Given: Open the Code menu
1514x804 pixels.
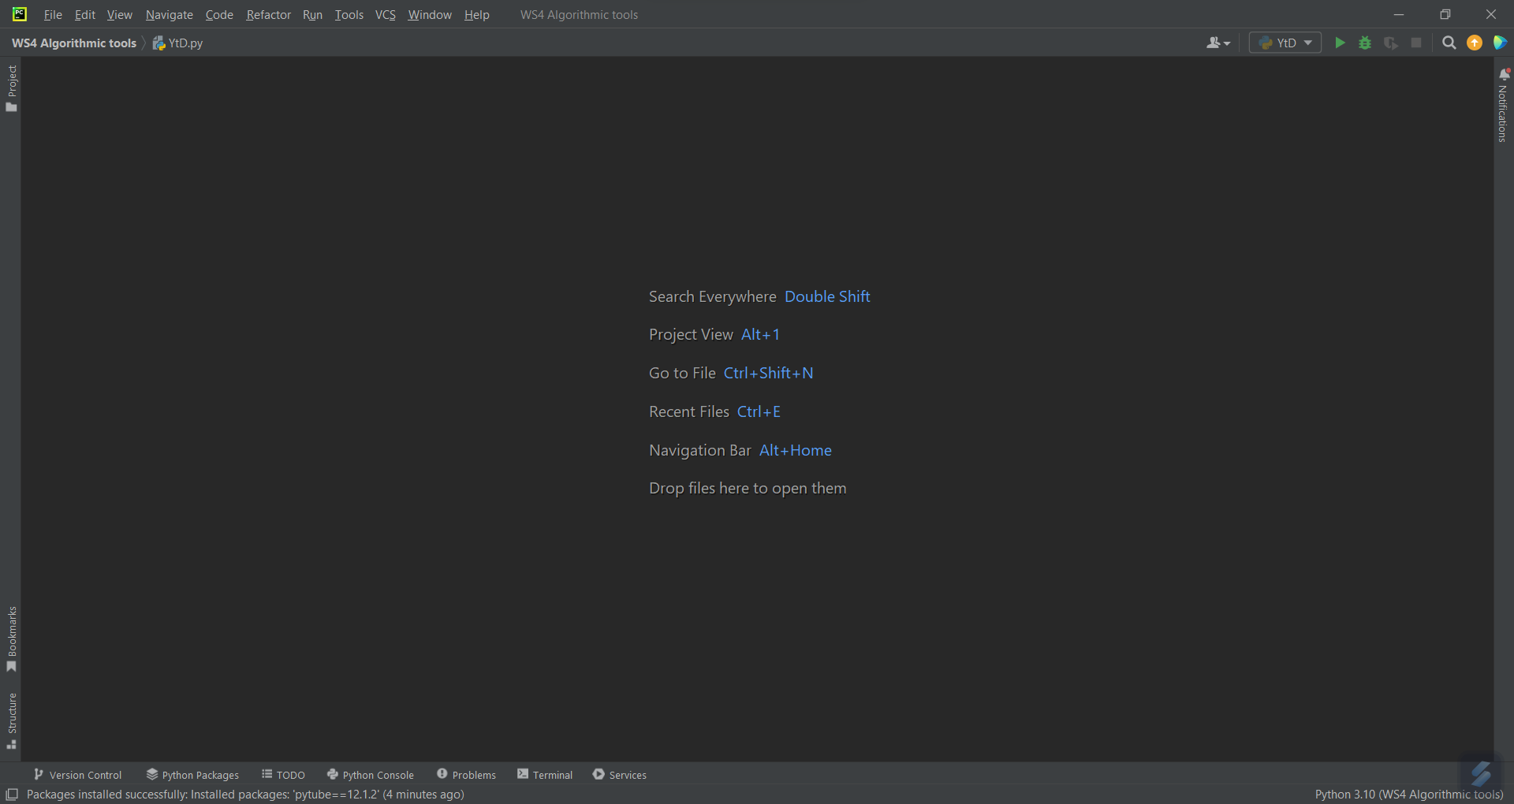Looking at the screenshot, I should (219, 15).
